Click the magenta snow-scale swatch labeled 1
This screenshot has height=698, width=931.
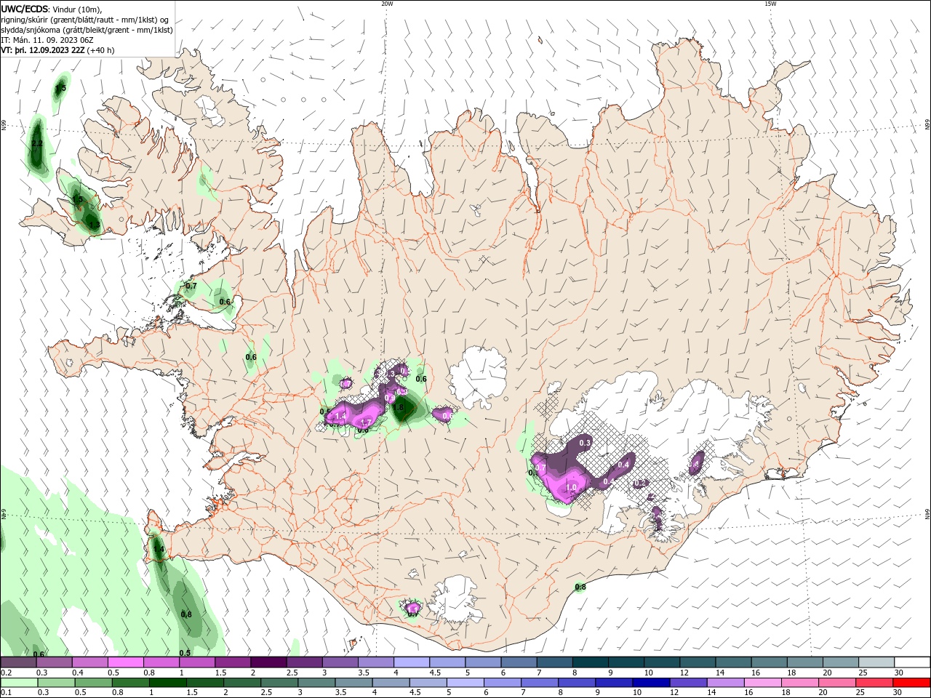point(197,662)
